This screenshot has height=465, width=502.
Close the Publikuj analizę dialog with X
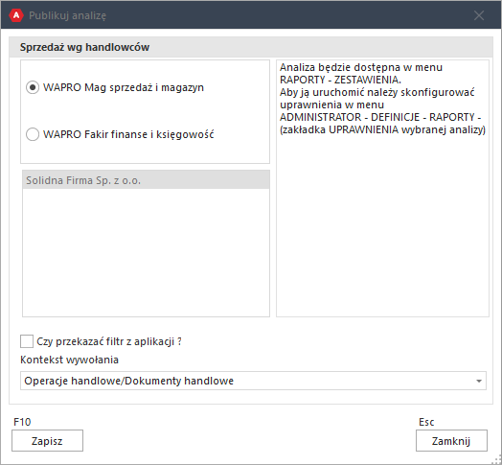click(x=479, y=15)
